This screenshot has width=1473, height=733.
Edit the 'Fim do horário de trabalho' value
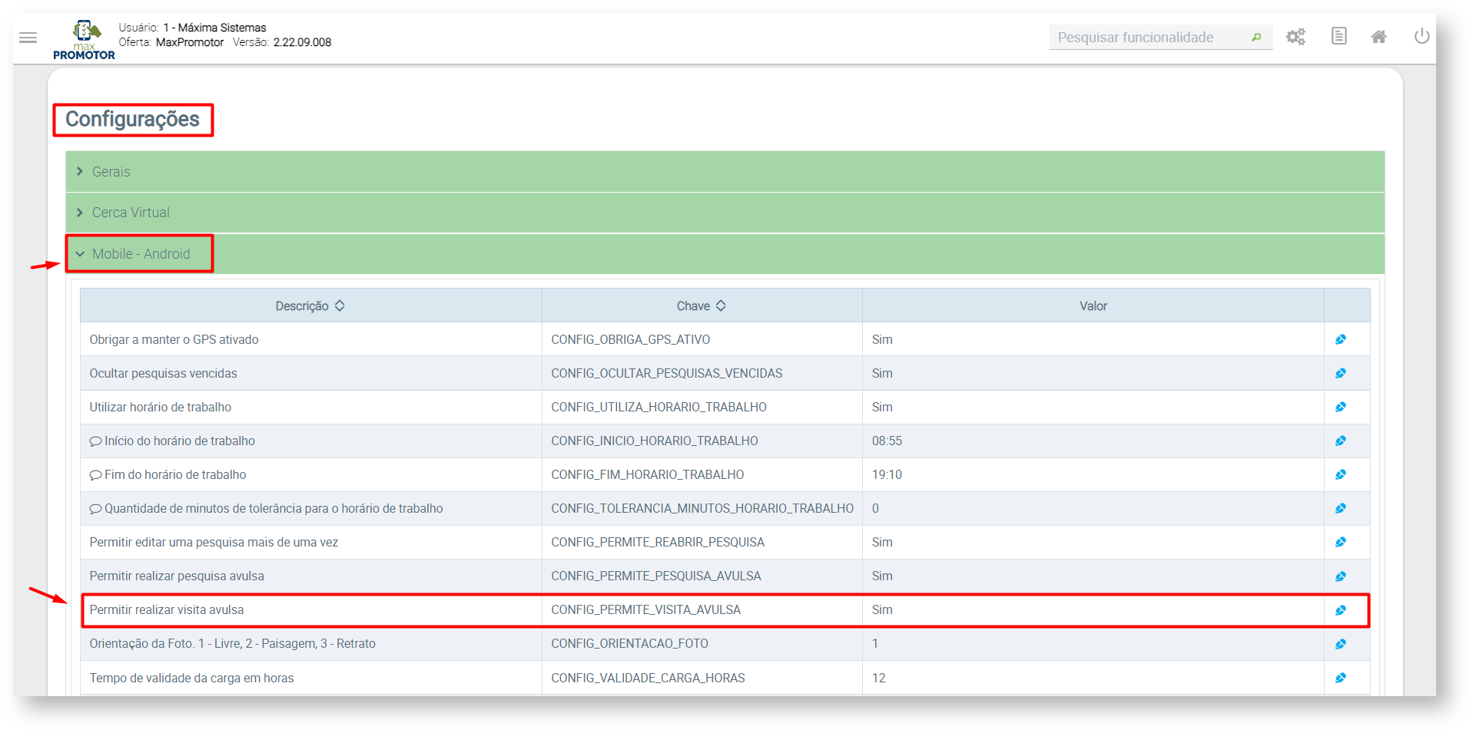tap(1341, 474)
